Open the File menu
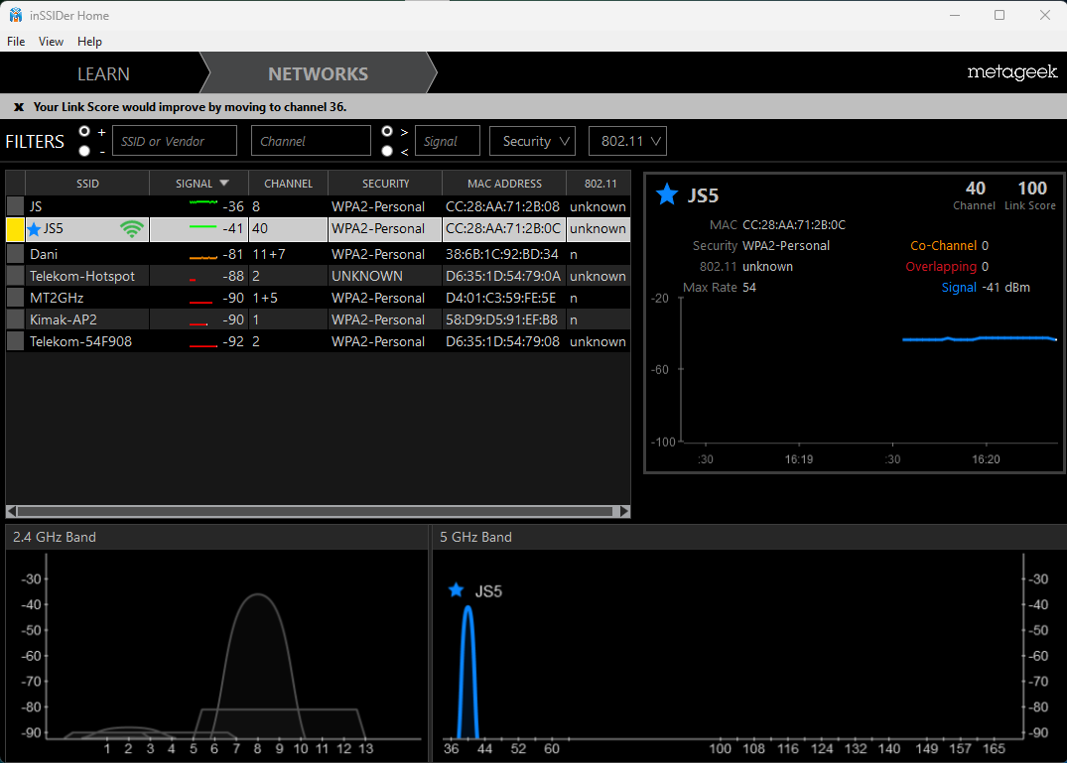Viewport: 1067px width, 763px height. click(x=16, y=42)
